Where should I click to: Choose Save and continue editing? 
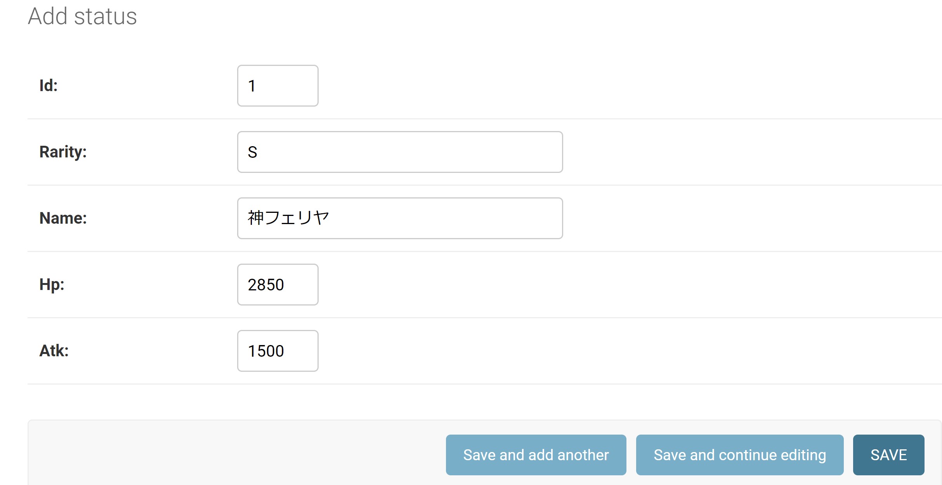pyautogui.click(x=739, y=455)
